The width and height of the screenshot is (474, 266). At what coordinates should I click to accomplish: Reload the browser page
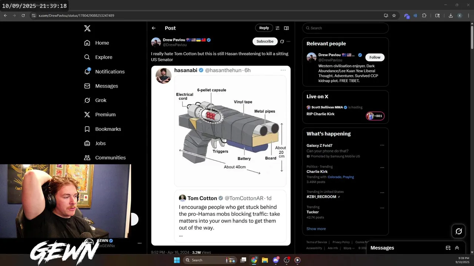click(23, 16)
